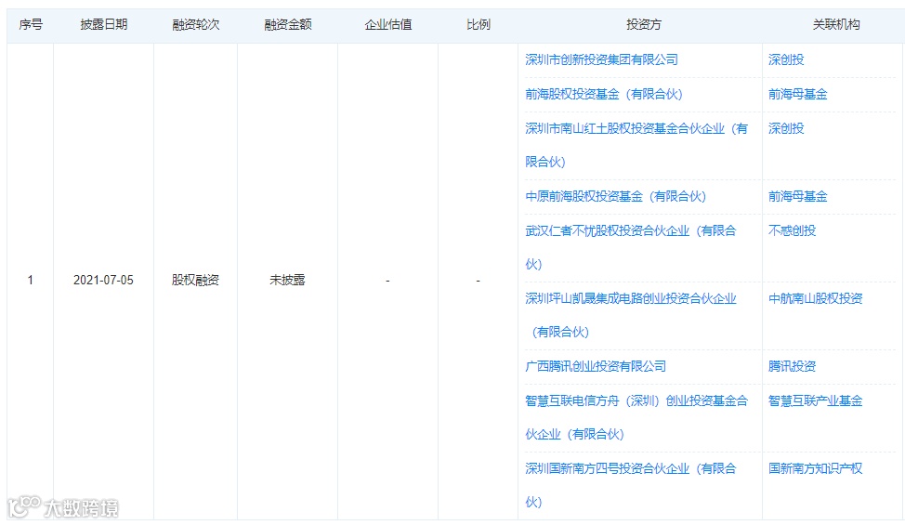The width and height of the screenshot is (905, 525).
Task: Open 前海股权投资基金（有限合伙）investor link
Action: tap(604, 94)
